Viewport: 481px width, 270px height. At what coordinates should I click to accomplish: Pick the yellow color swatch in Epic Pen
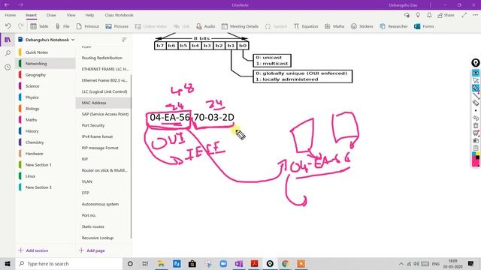pos(477,153)
